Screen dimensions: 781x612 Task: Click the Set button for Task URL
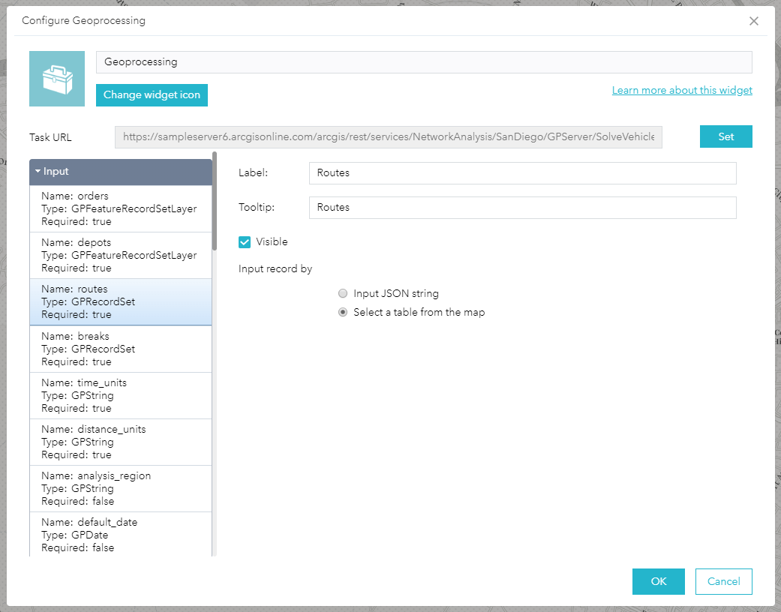[x=725, y=136]
